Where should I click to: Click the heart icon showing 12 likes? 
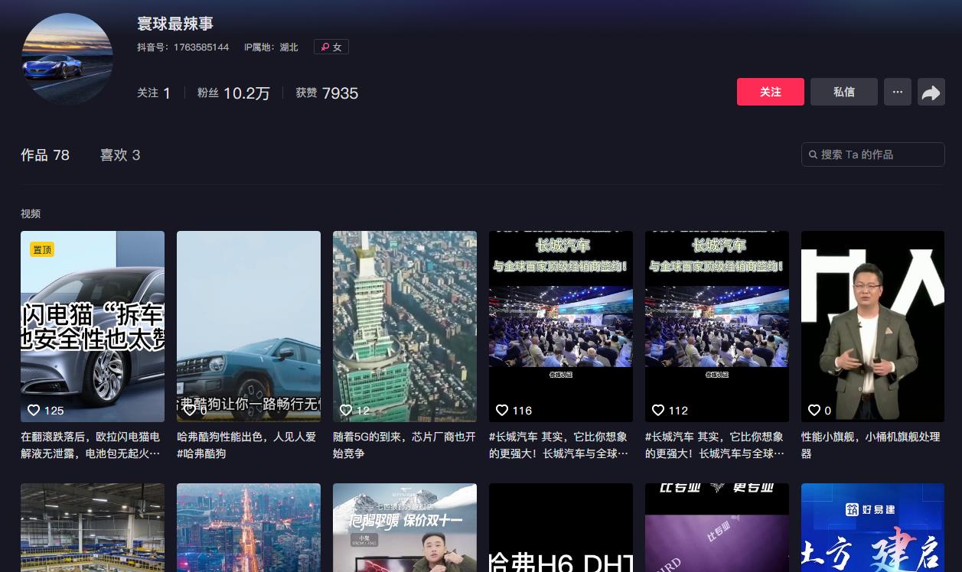click(x=346, y=410)
